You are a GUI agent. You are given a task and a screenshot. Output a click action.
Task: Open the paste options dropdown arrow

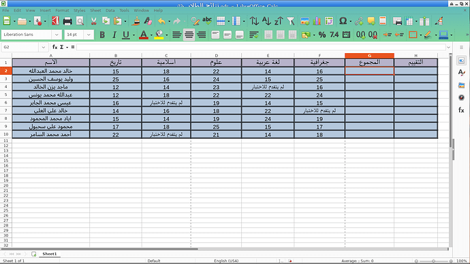click(x=125, y=21)
